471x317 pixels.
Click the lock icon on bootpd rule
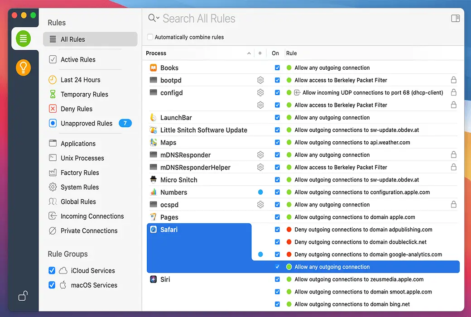click(454, 80)
